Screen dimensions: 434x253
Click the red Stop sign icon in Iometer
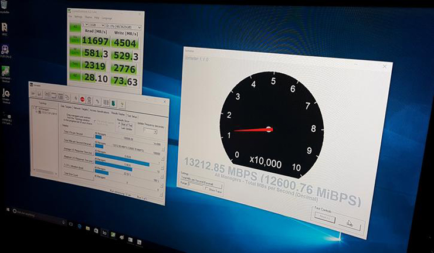tap(82, 99)
